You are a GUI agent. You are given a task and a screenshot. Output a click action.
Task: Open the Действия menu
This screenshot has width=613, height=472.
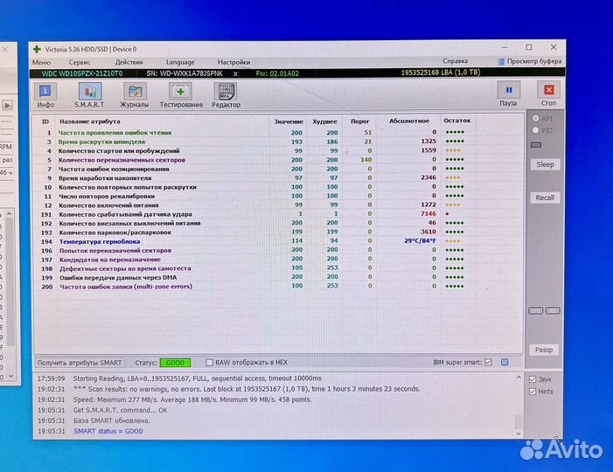129,62
